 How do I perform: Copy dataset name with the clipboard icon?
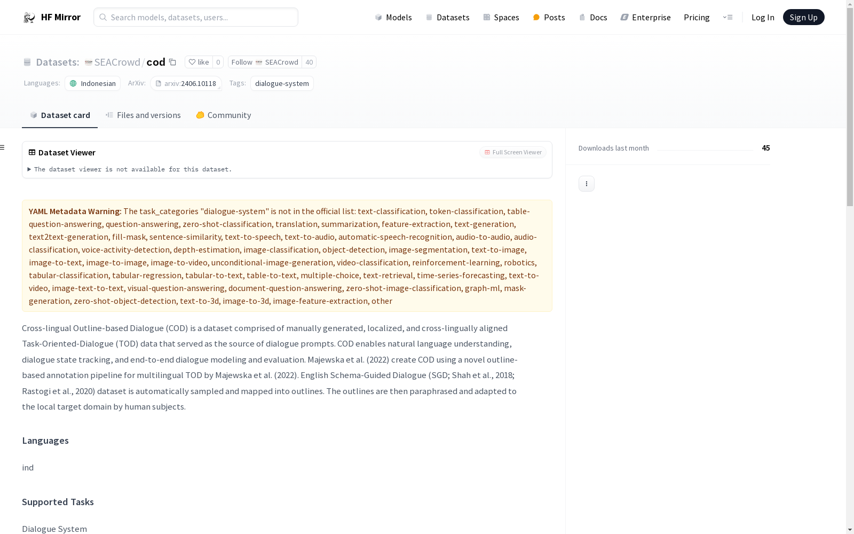pyautogui.click(x=172, y=62)
